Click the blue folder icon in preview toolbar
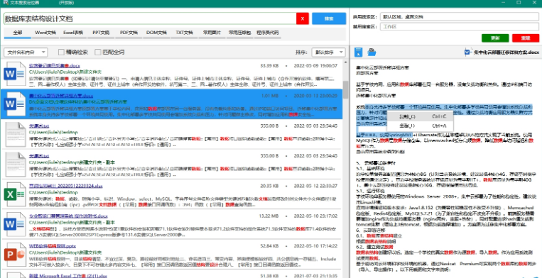542x278 pixels. point(372,52)
